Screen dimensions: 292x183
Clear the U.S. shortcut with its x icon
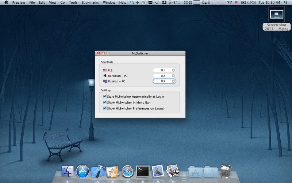(x=173, y=70)
